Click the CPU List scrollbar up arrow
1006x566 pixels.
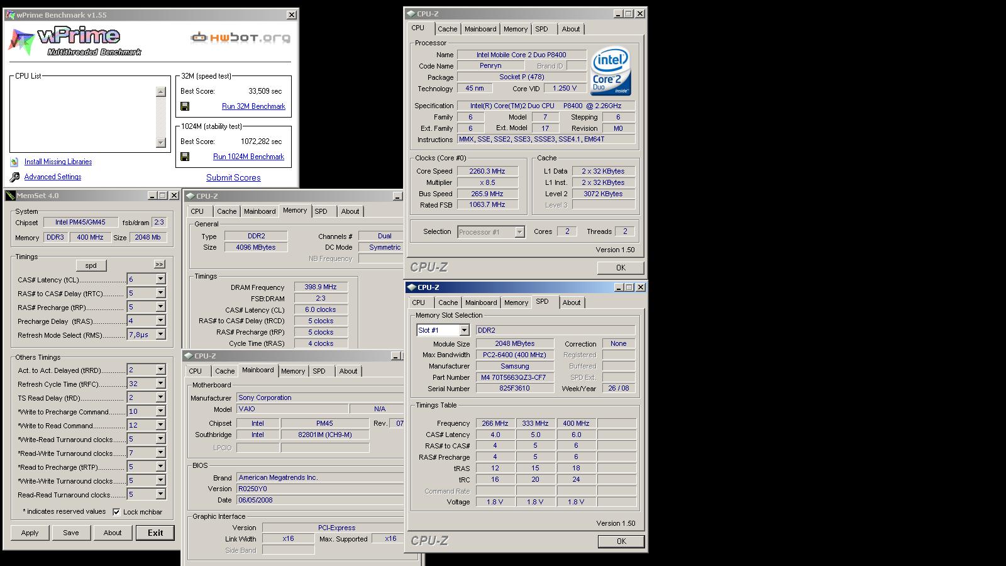160,92
